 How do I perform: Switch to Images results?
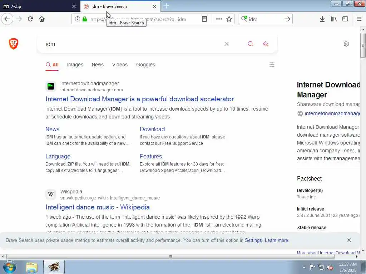tap(75, 65)
